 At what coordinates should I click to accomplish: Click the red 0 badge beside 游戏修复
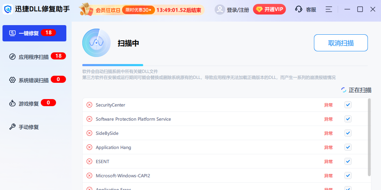coord(48,103)
